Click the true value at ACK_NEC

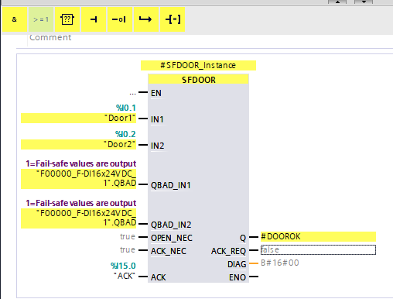tap(128, 250)
